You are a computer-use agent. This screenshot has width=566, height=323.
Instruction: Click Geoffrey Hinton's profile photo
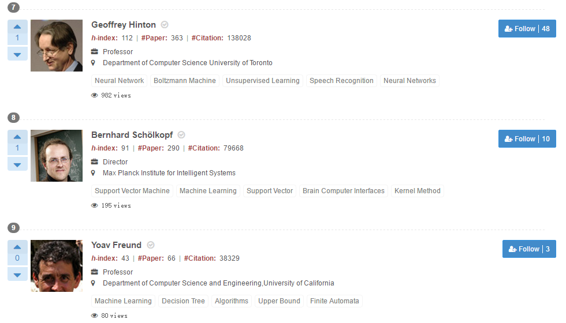[x=57, y=46]
